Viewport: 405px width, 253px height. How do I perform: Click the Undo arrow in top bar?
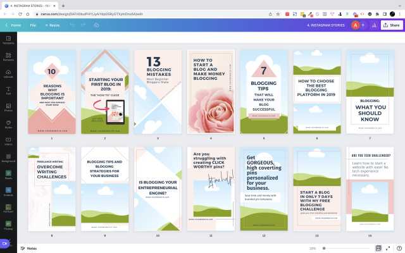click(x=72, y=25)
